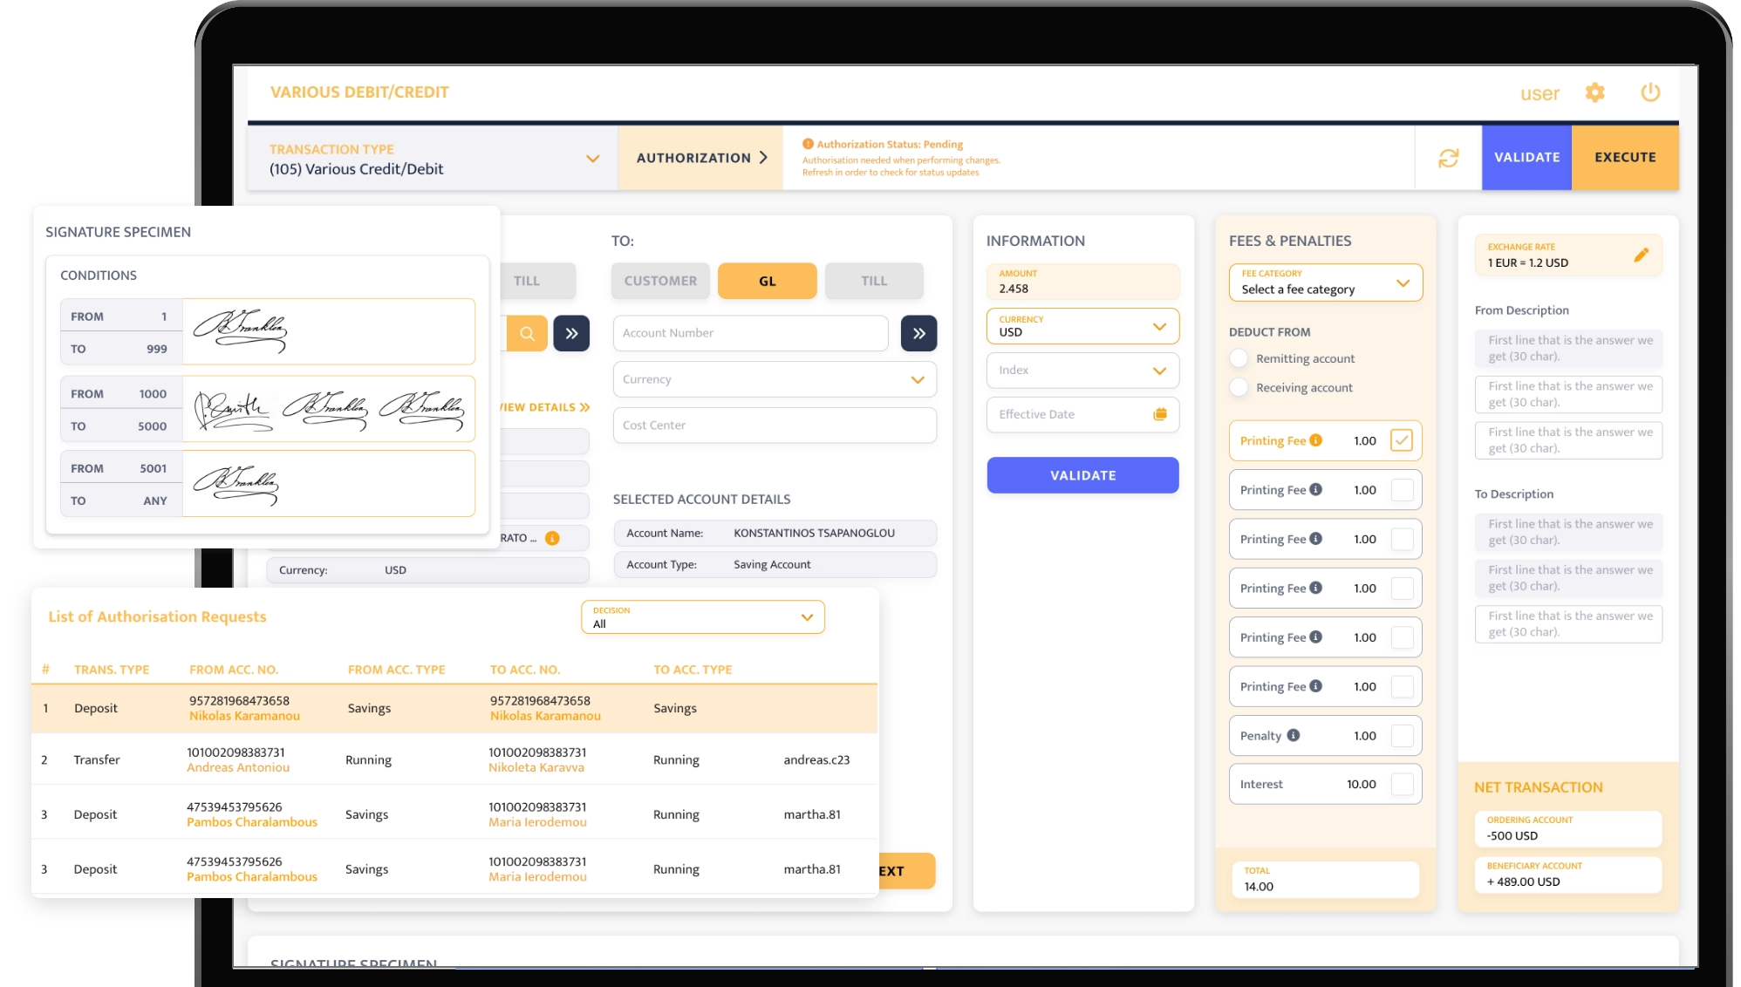Uncheck the first Printing Fee checkbox
1741x987 pixels.
1402,440
